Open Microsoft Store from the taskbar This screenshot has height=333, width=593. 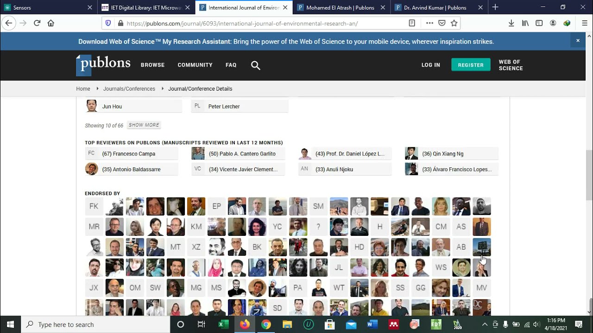[x=329, y=324]
